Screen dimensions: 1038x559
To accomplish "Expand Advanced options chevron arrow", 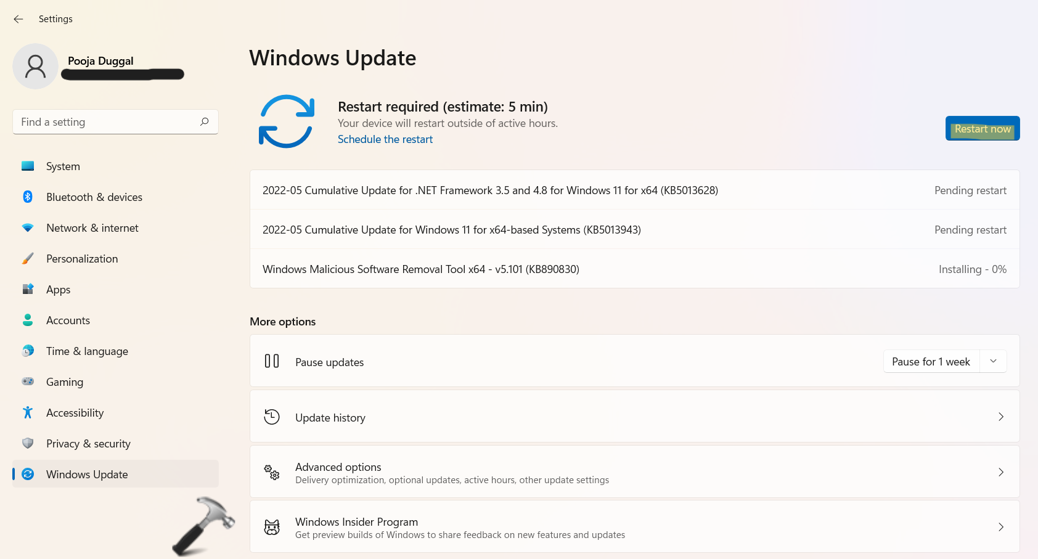I will 1000,472.
